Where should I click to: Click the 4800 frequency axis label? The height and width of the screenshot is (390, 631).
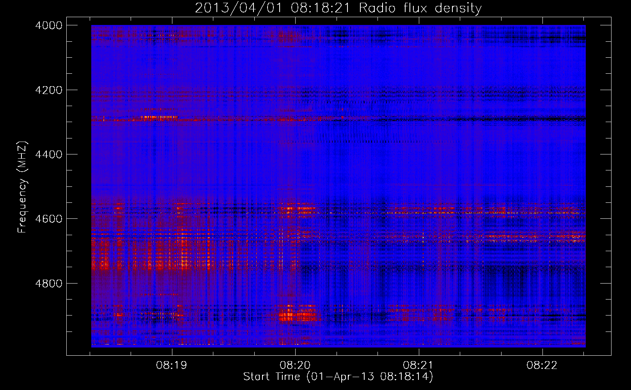click(48, 284)
